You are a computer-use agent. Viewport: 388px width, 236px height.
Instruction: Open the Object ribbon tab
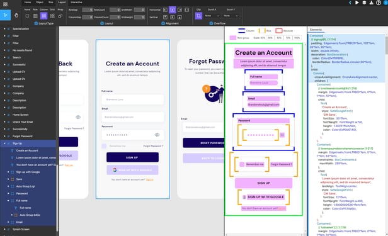pos(40,3)
